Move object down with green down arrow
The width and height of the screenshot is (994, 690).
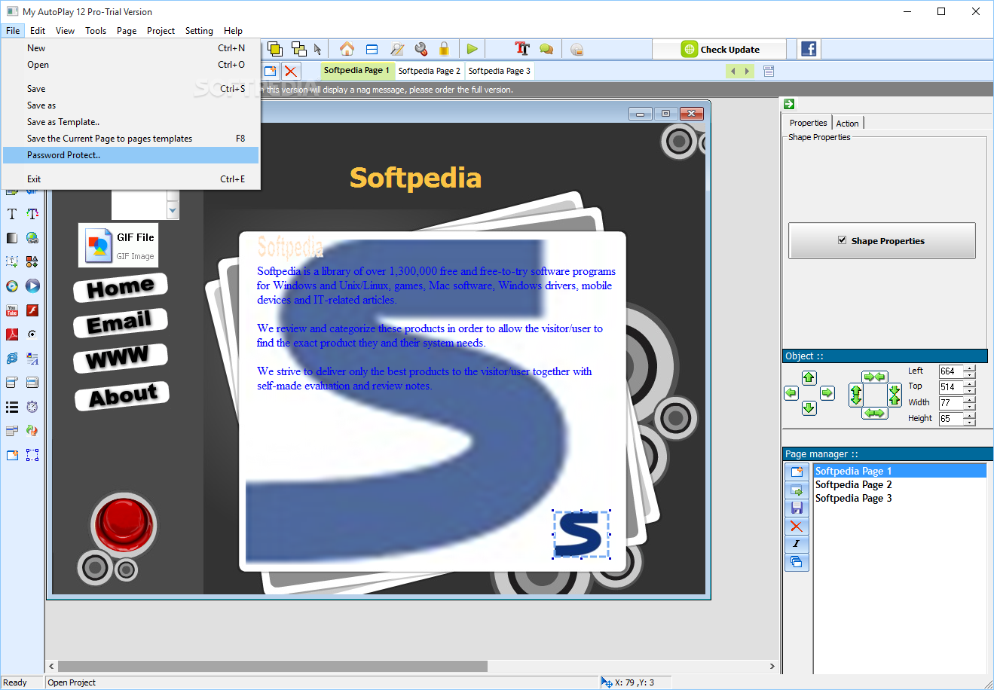pyautogui.click(x=809, y=408)
